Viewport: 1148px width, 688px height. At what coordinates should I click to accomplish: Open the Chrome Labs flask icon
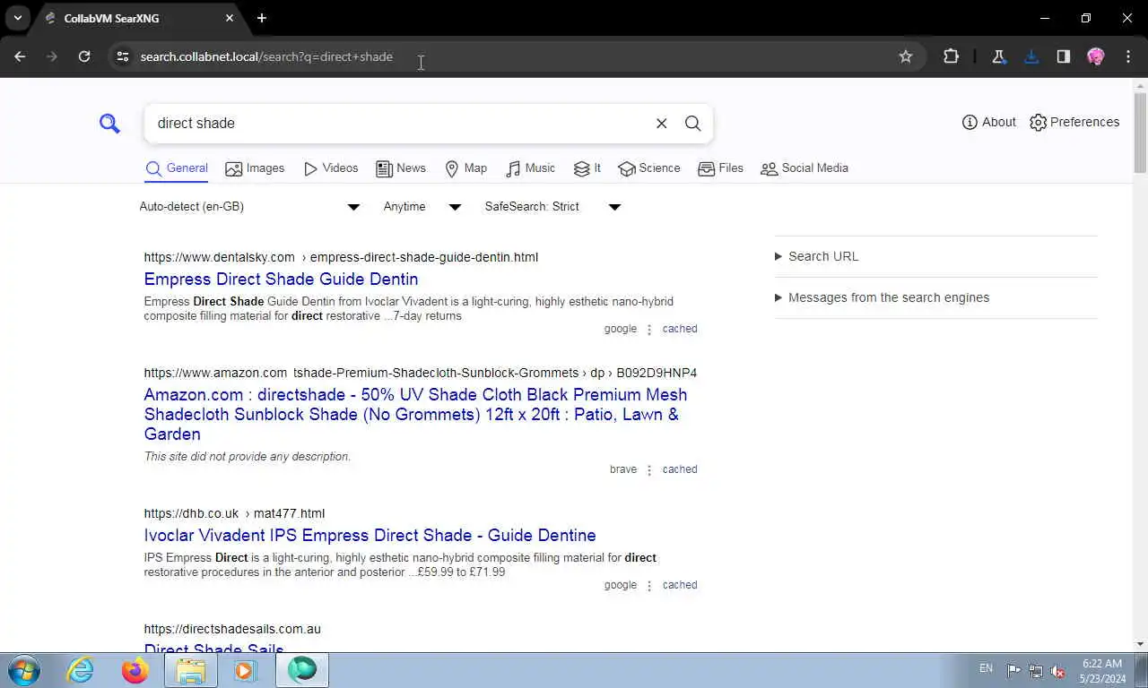998,56
